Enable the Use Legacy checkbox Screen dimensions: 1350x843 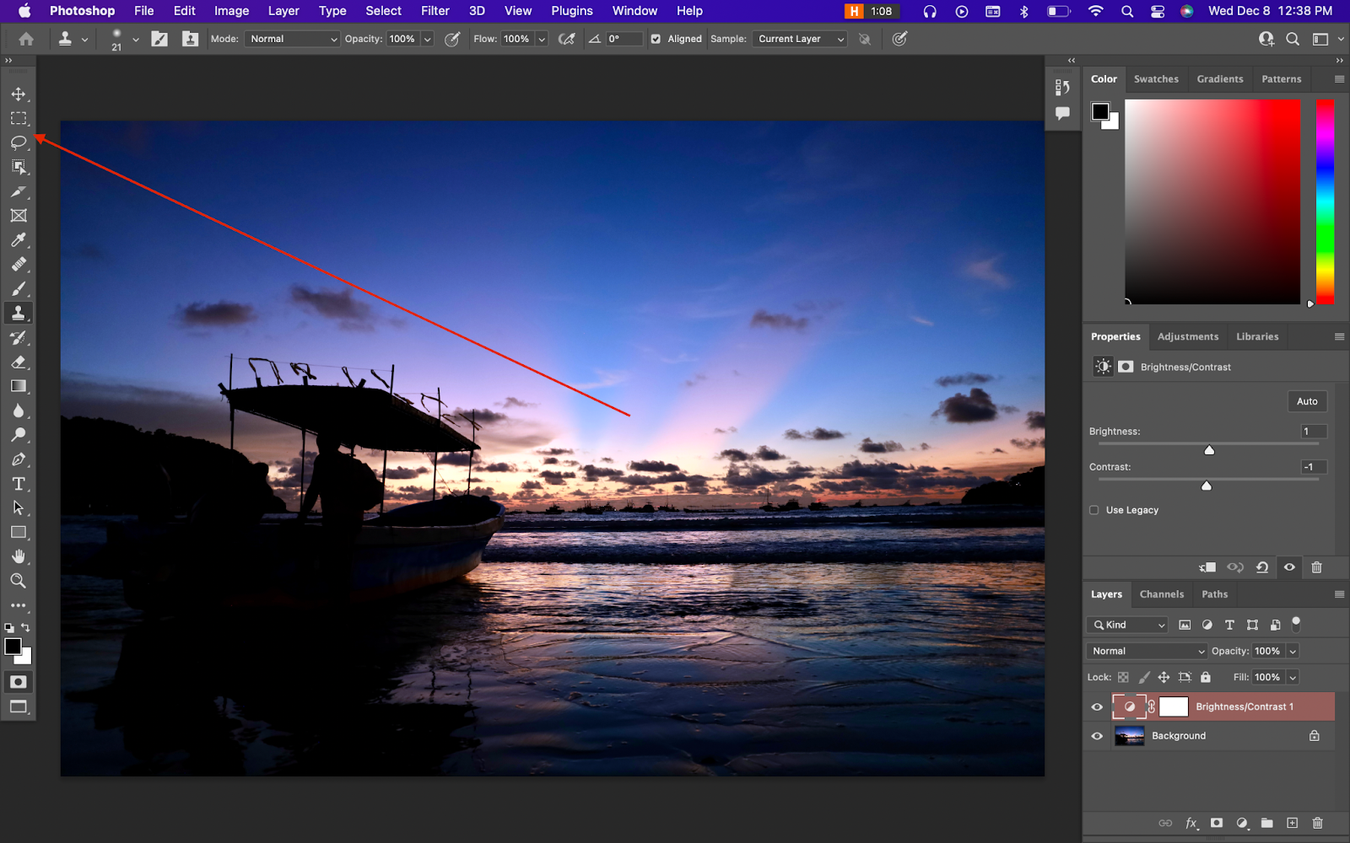[x=1094, y=510]
